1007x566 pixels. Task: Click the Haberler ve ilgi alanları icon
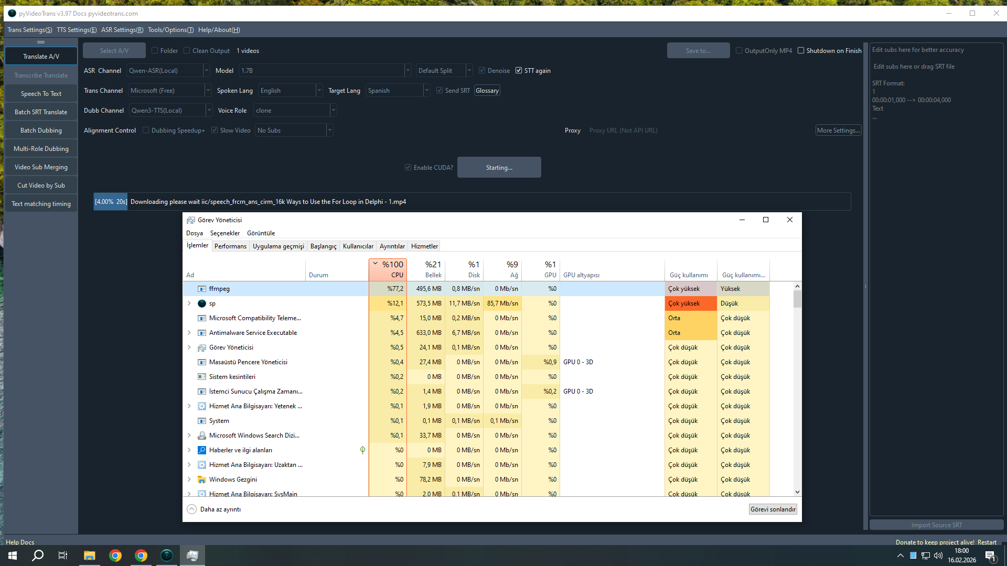point(202,450)
